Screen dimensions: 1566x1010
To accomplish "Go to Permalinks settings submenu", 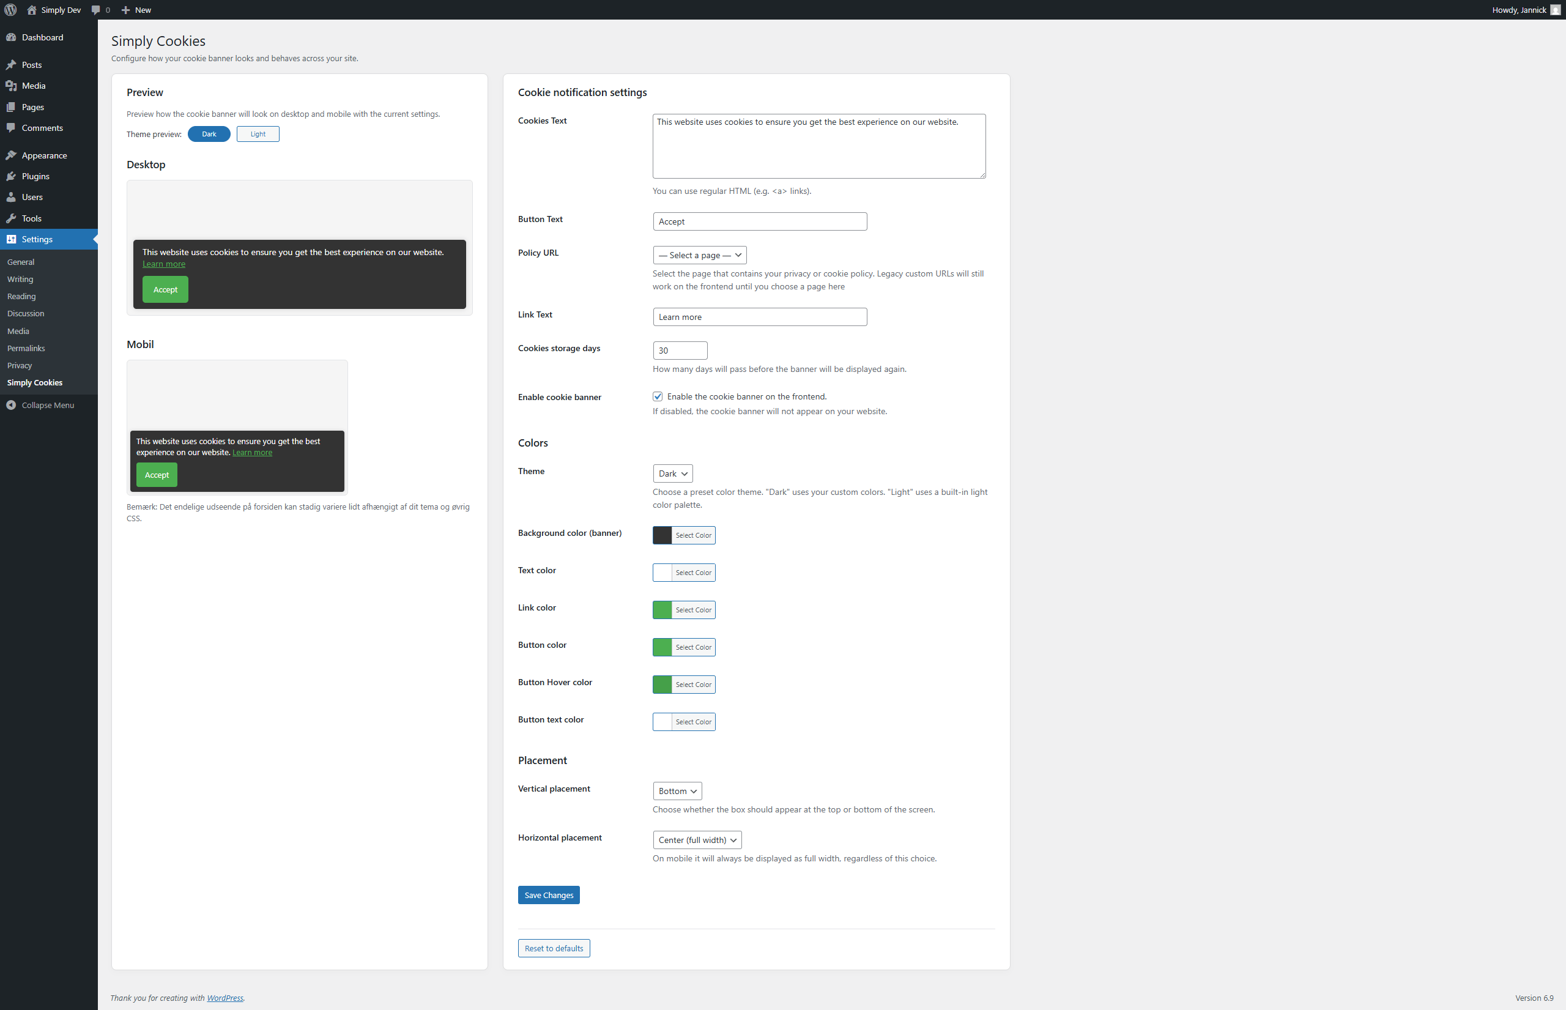I will pos(26,348).
